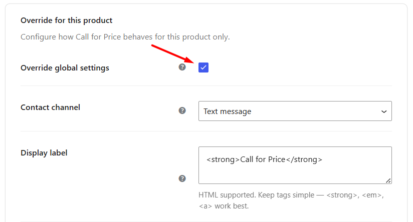Toggle override via the Override global settings label
The width and height of the screenshot is (413, 222).
coord(65,68)
